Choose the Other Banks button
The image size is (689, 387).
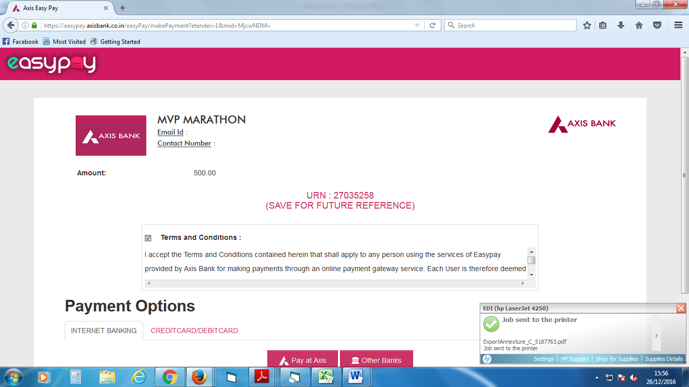pyautogui.click(x=376, y=360)
